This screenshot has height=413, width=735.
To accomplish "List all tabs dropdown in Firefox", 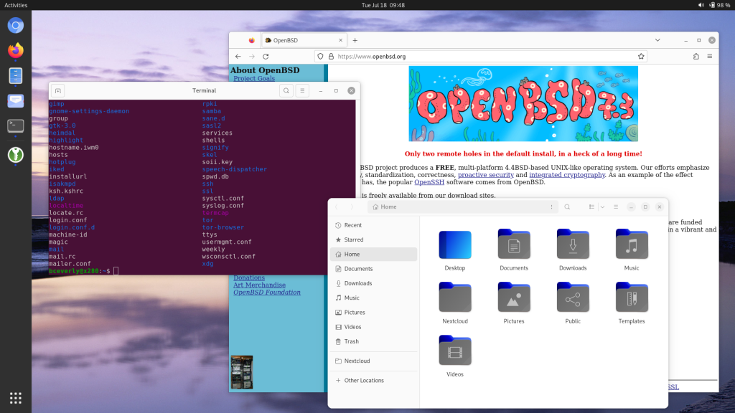I will (657, 40).
